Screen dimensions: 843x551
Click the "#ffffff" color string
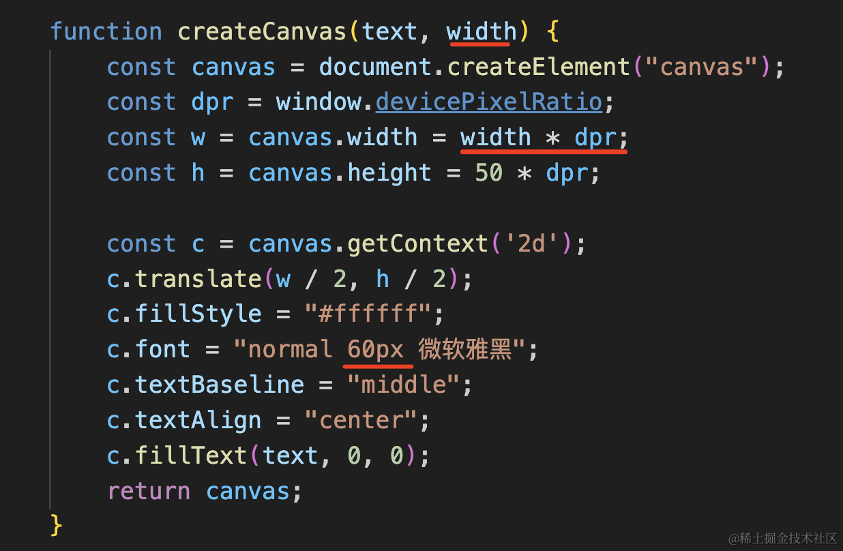pos(368,315)
